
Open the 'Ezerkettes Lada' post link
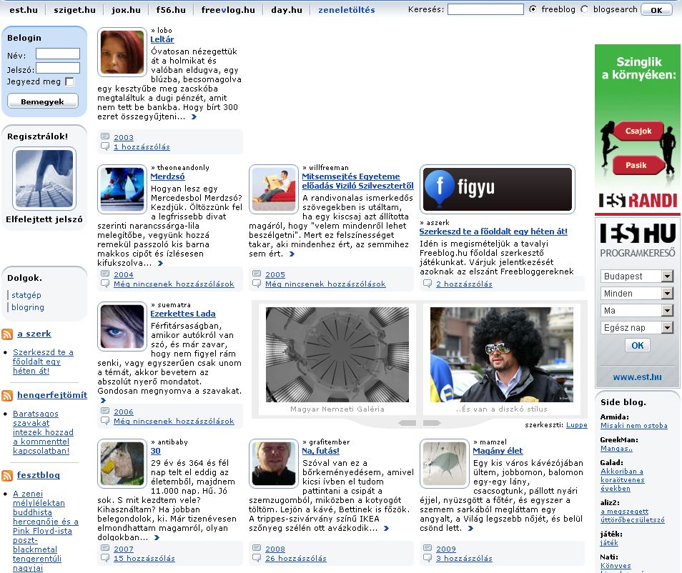coord(182,314)
